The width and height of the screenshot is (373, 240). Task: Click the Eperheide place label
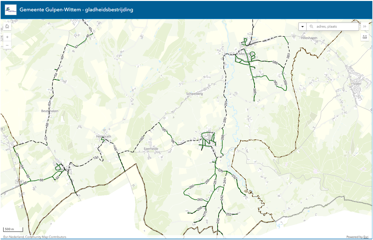(x=151, y=149)
